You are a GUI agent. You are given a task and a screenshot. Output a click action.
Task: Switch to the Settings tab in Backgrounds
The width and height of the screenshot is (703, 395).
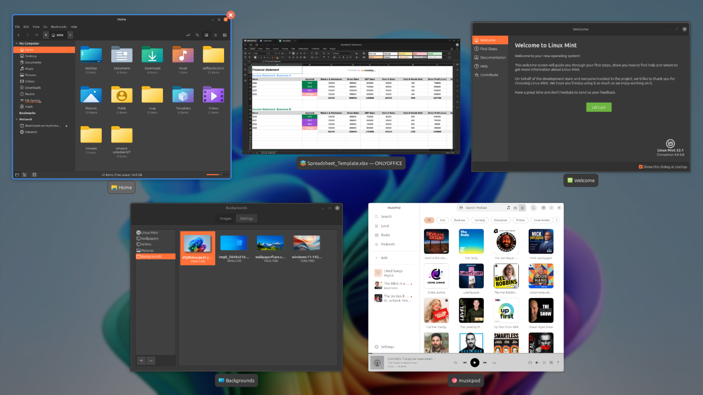(246, 219)
